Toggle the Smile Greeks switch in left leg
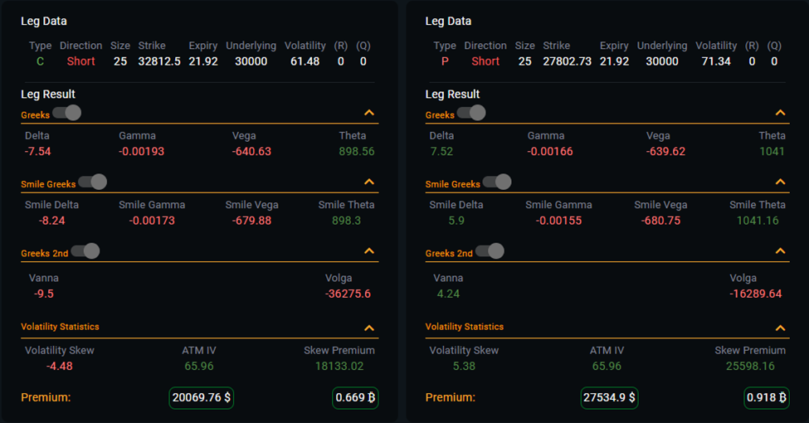 coord(92,182)
